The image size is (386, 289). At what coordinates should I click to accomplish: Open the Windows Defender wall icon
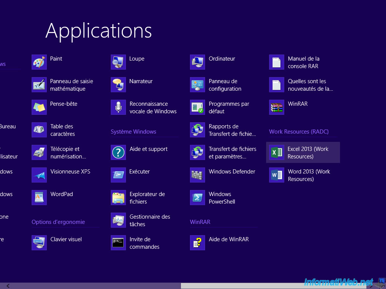(198, 175)
